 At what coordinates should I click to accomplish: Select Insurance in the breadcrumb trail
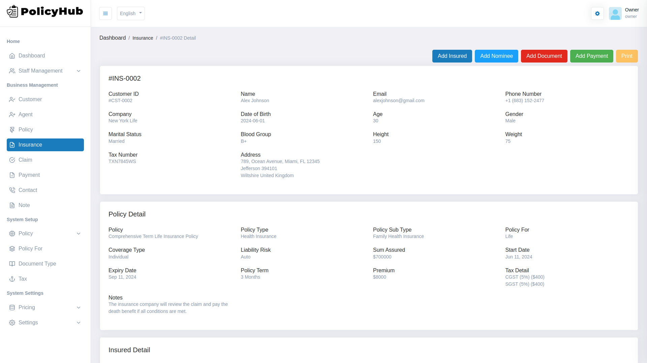(143, 38)
